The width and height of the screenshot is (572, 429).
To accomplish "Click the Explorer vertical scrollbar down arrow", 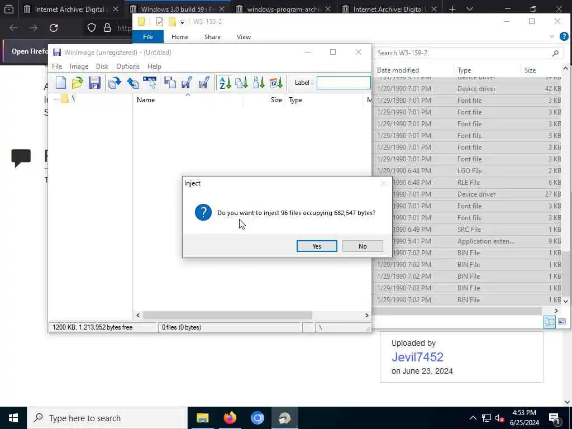I will [x=565, y=301].
